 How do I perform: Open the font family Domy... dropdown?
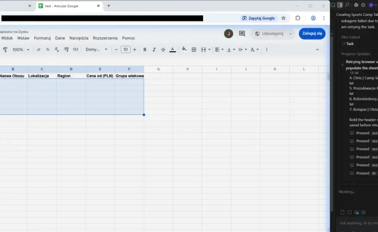point(96,49)
